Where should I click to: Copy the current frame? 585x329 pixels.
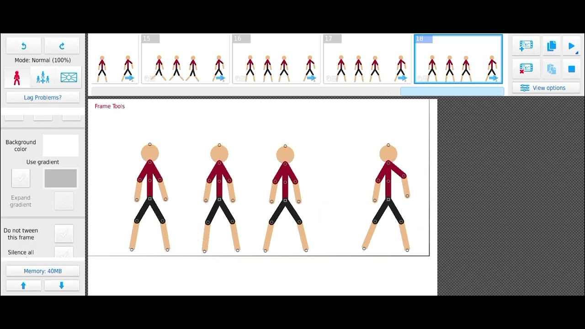pyautogui.click(x=552, y=46)
